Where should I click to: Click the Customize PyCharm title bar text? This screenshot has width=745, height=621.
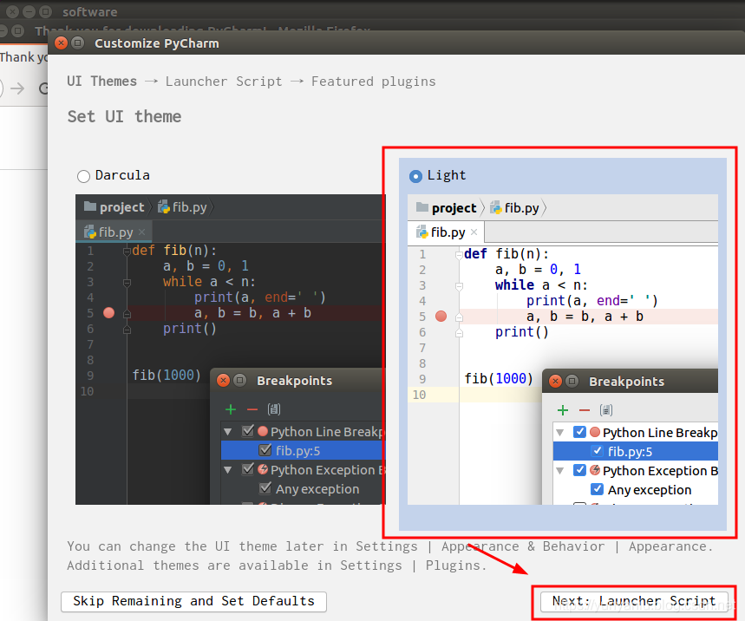pyautogui.click(x=157, y=43)
